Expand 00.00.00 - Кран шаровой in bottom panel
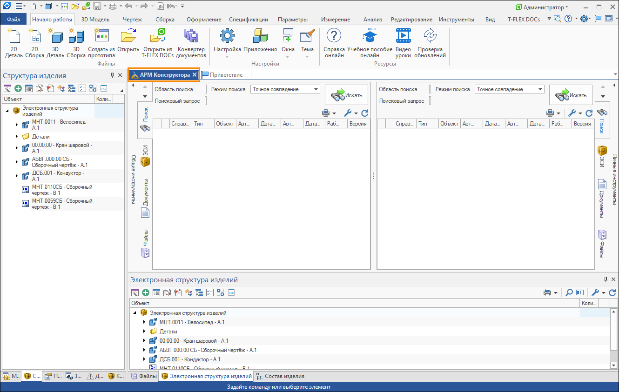619x392 pixels. pos(144,341)
